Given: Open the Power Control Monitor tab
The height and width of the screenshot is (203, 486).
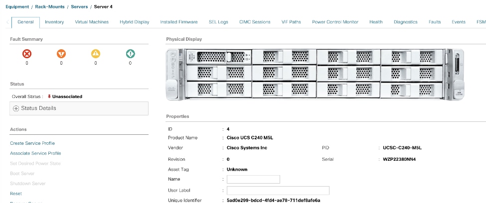Looking at the screenshot, I should tap(335, 22).
